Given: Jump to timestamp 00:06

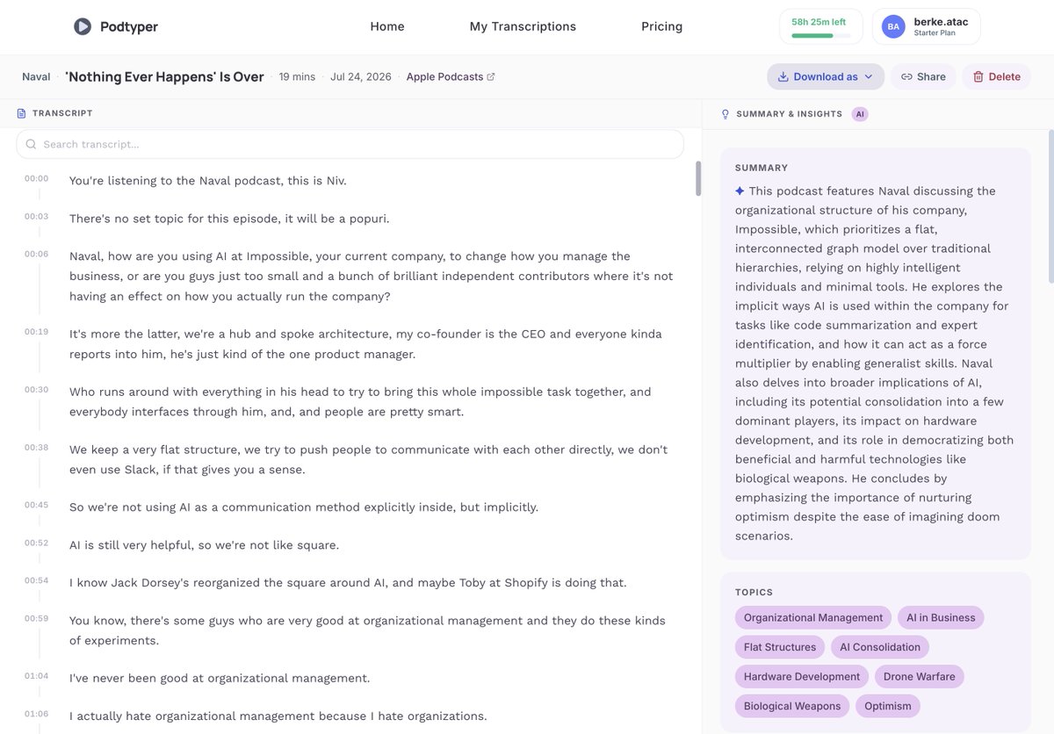Looking at the screenshot, I should [36, 255].
